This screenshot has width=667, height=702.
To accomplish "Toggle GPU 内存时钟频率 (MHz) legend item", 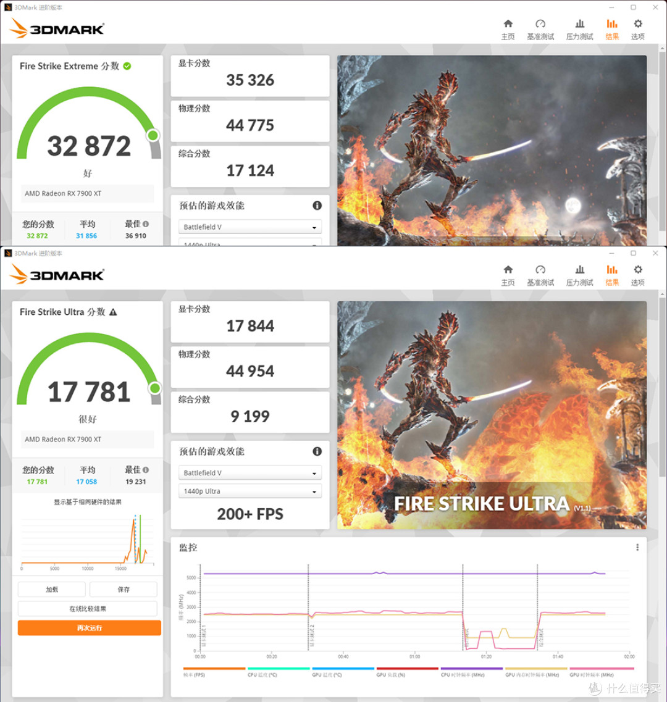I will pyautogui.click(x=535, y=672).
